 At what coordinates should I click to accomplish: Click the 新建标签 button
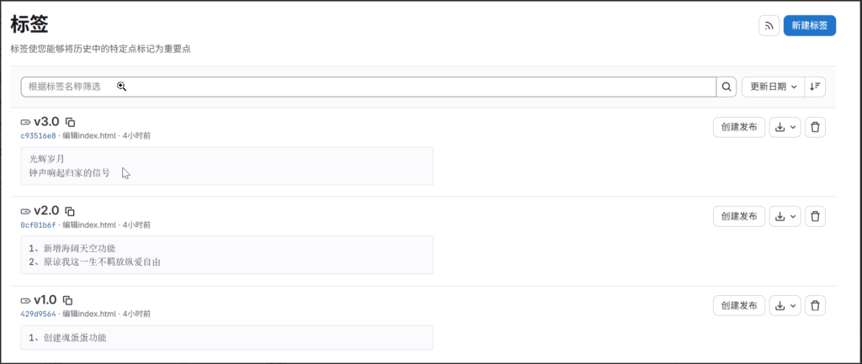809,26
